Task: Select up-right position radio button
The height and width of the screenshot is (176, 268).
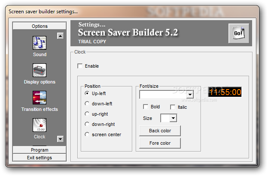Action: pos(87,114)
